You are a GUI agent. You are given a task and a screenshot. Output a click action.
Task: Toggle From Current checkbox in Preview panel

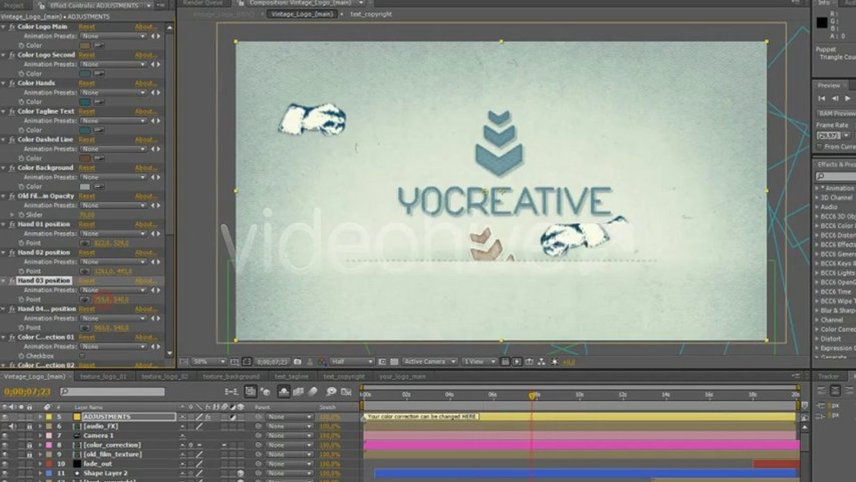(820, 146)
